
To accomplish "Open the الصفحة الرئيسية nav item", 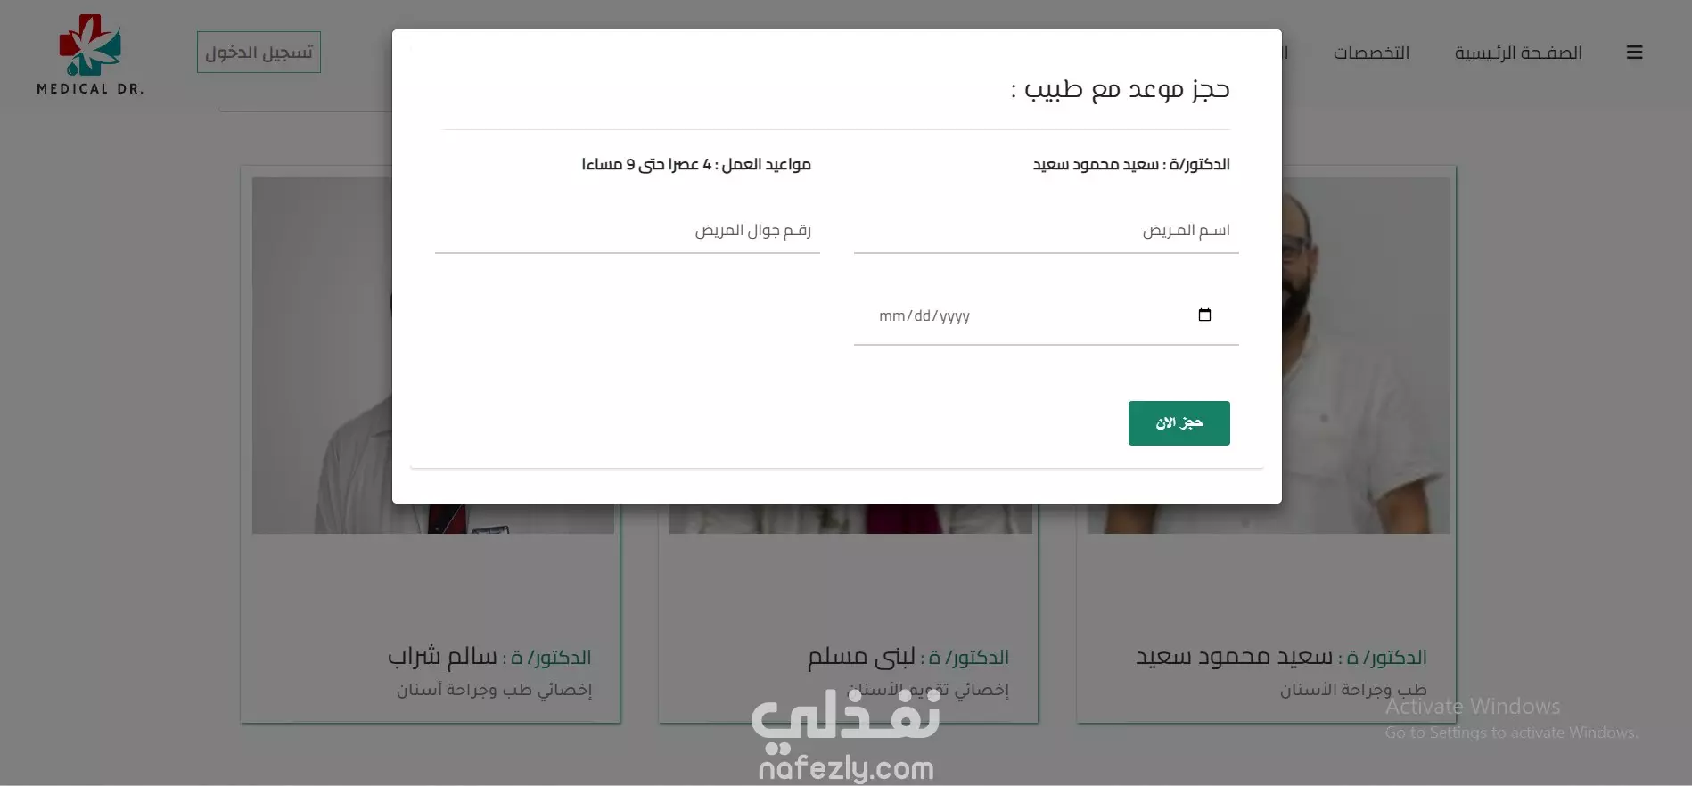I will pyautogui.click(x=1518, y=53).
